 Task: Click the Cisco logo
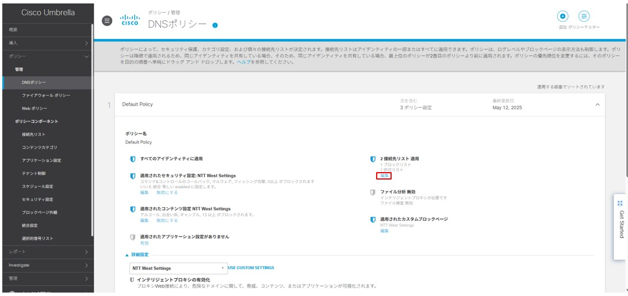[130, 20]
